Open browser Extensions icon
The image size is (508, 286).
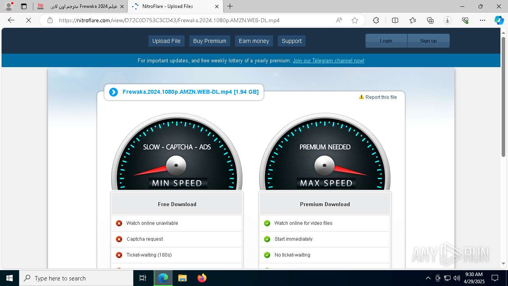(x=376, y=20)
